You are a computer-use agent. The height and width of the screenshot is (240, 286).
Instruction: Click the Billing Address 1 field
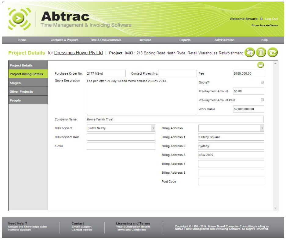click(231, 137)
